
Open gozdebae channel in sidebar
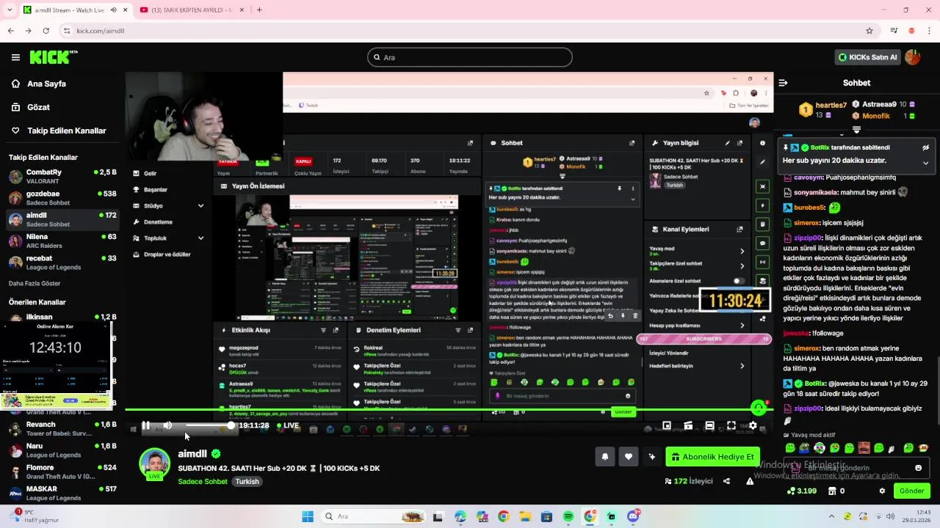[x=62, y=198]
